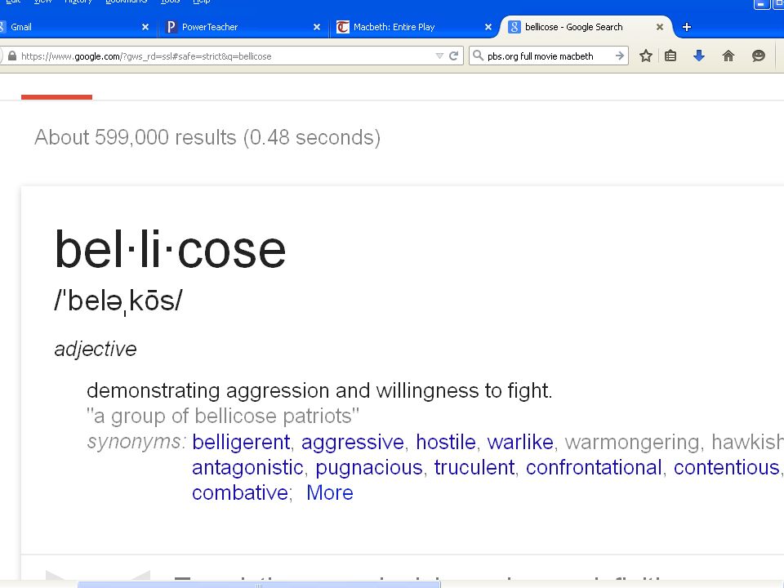The height and width of the screenshot is (588, 784).
Task: Open a new tab with plus button
Action: [x=687, y=27]
